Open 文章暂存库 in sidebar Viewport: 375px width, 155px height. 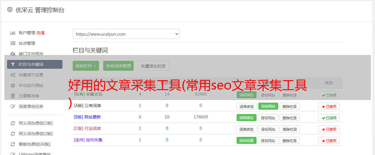coord(29,96)
